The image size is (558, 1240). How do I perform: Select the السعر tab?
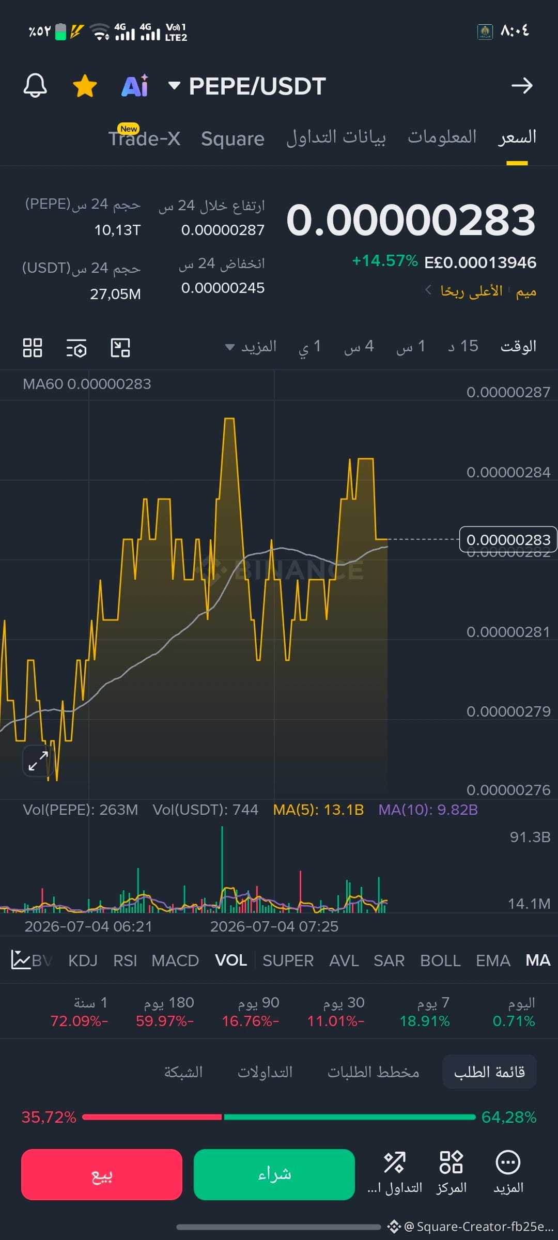coord(517,137)
